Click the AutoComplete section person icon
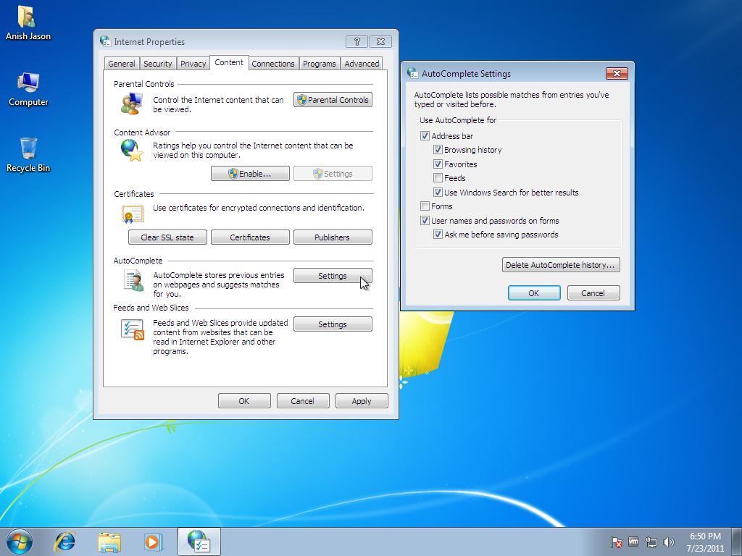742x556 pixels. click(x=133, y=280)
